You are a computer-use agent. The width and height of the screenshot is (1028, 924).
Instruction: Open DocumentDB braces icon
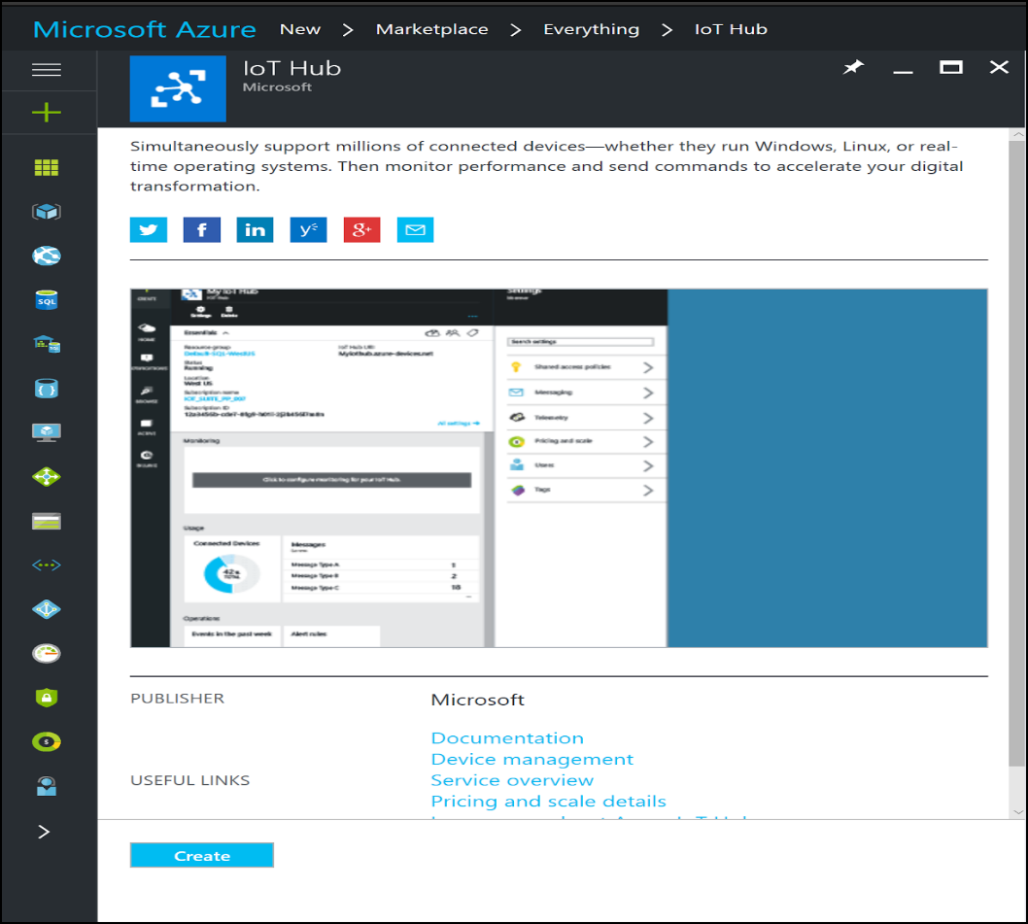click(47, 389)
